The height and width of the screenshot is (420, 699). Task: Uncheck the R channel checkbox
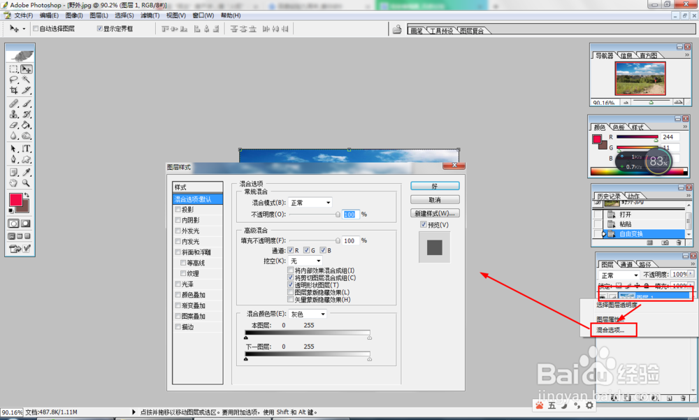coord(291,250)
